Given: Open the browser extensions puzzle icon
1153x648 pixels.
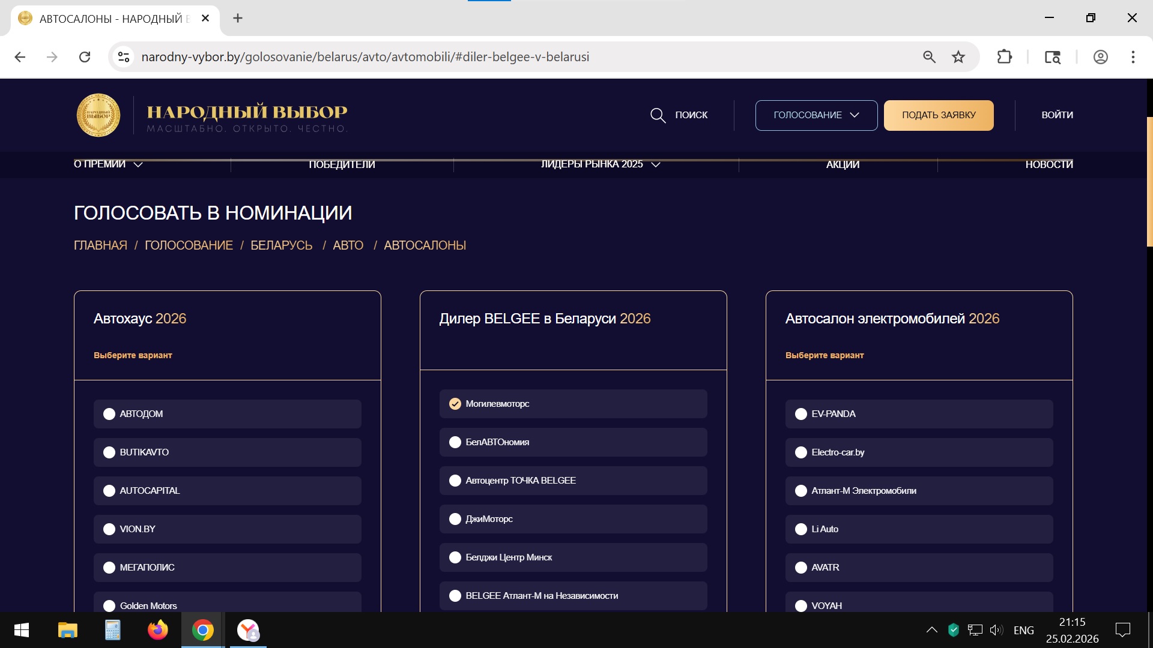Looking at the screenshot, I should (x=1004, y=57).
